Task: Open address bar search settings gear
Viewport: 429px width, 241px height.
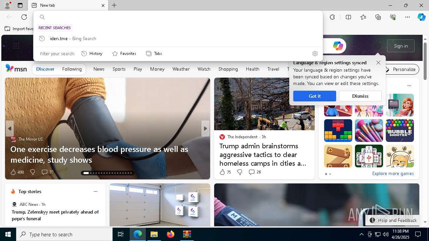Action: click(x=315, y=54)
